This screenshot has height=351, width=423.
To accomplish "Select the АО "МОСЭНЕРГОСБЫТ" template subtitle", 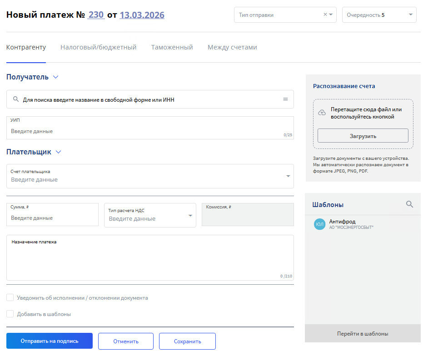I will 351,227.
